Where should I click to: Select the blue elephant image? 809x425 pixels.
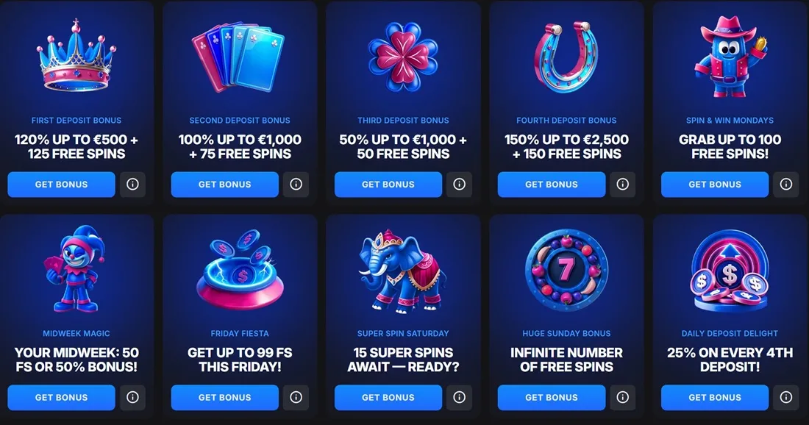point(402,272)
